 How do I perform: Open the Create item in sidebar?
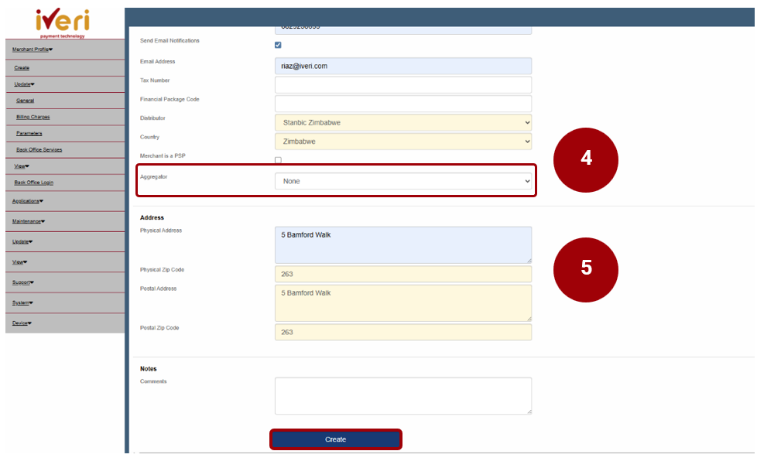pyautogui.click(x=22, y=67)
